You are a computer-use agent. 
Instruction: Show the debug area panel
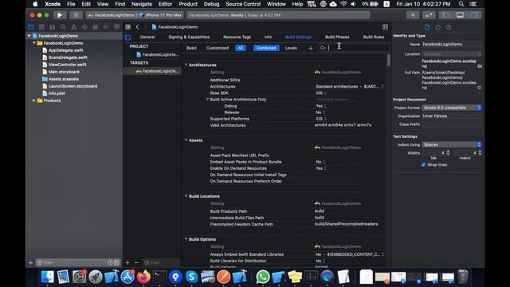tap(460, 15)
